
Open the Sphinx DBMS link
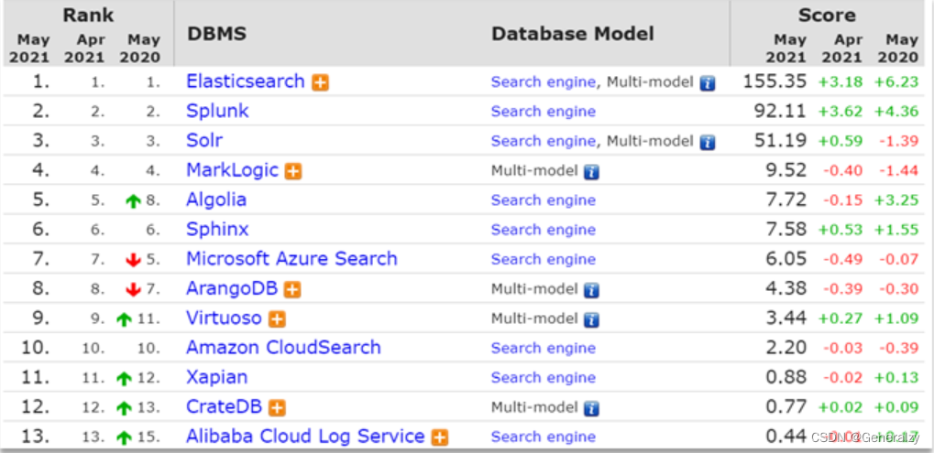click(x=217, y=230)
